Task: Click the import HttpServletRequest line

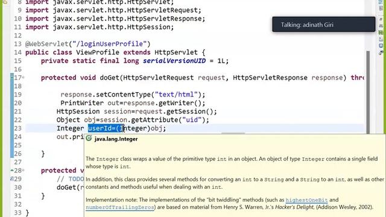Action: [113, 10]
